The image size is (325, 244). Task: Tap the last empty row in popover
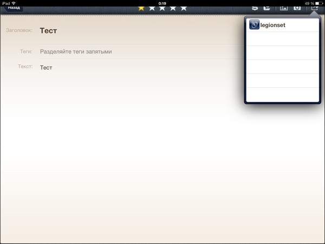(282, 95)
